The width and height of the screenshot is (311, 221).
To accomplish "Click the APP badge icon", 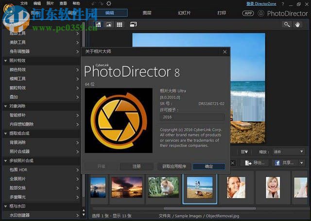I will 248,13.
